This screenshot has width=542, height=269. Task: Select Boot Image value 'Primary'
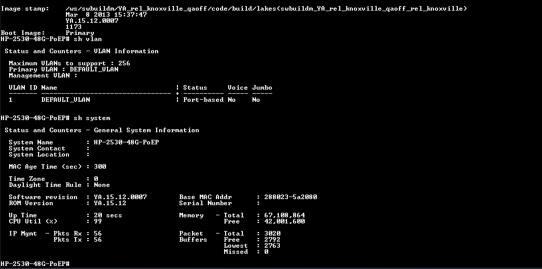[x=80, y=33]
